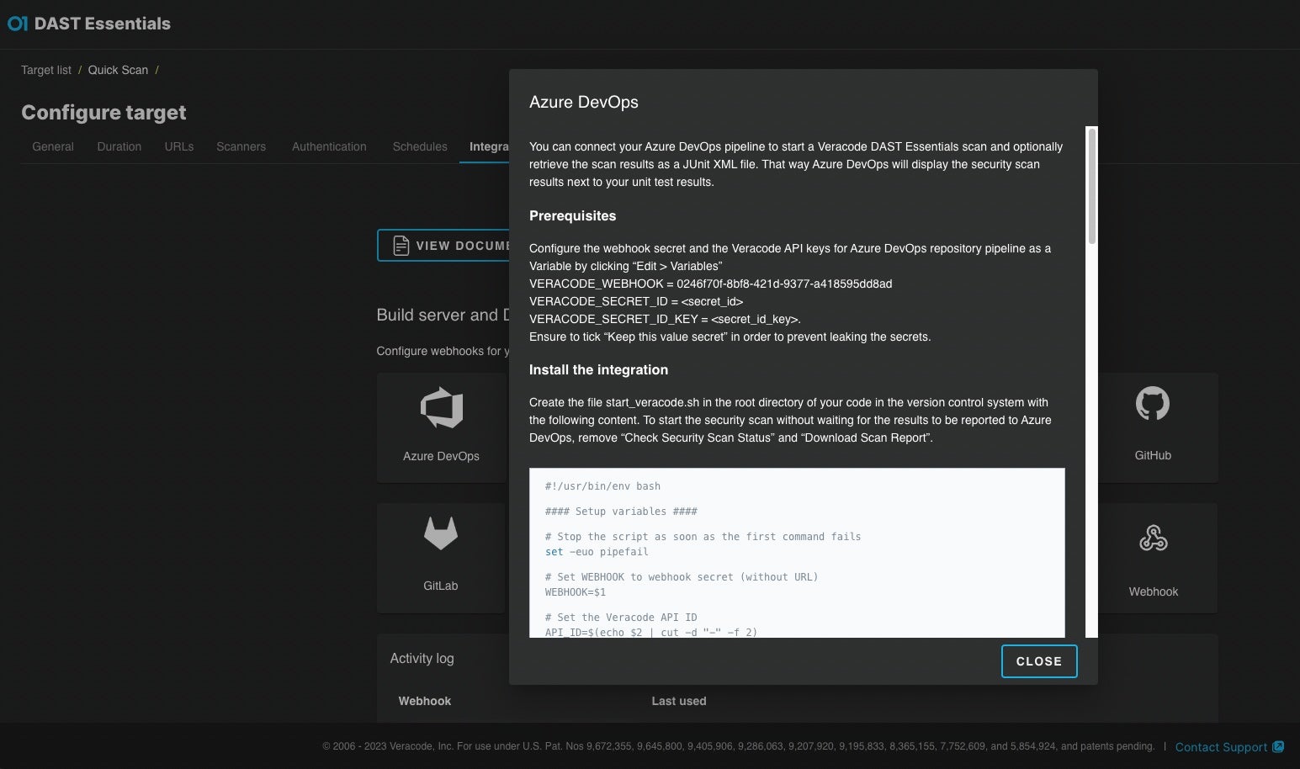Click the 'set -euo pipefail' code line
Image resolution: width=1300 pixels, height=769 pixels.
pos(597,552)
